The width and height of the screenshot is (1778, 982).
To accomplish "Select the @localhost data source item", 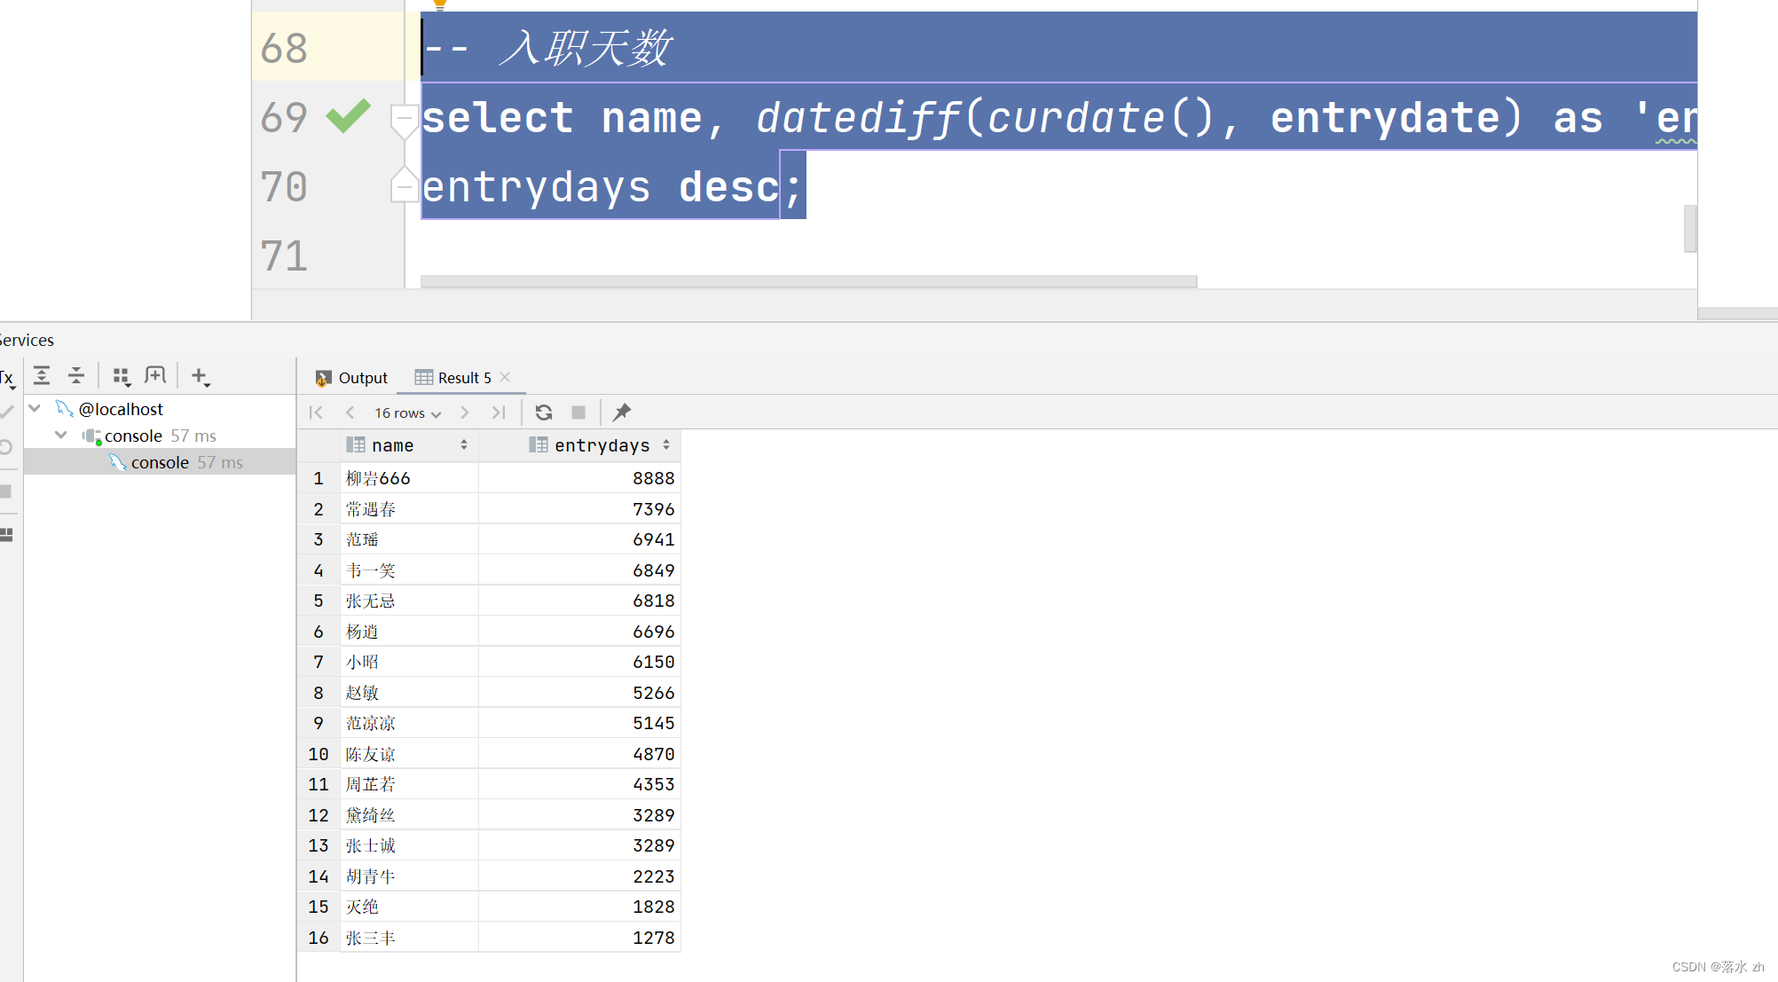I will click(x=110, y=409).
